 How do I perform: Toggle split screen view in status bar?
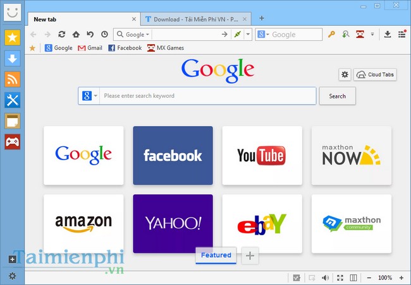[353, 277]
